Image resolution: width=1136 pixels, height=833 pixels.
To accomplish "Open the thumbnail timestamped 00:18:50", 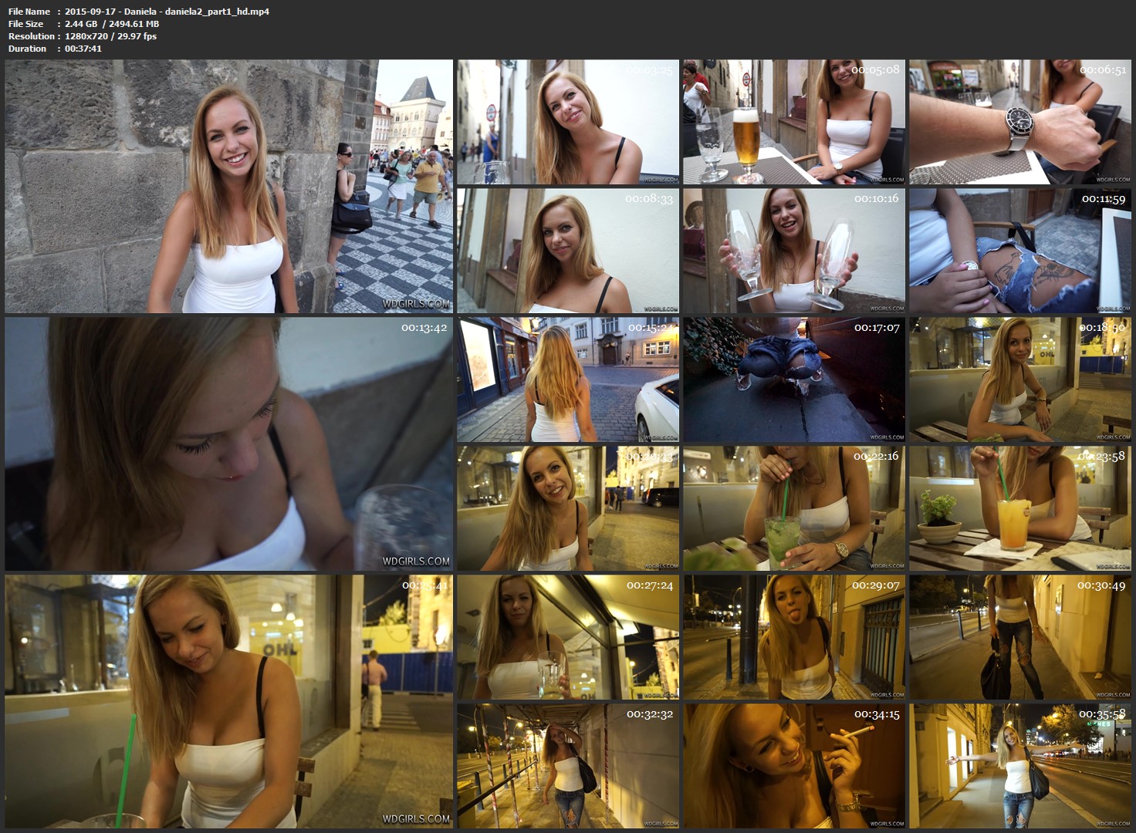I will pyautogui.click(x=1019, y=379).
